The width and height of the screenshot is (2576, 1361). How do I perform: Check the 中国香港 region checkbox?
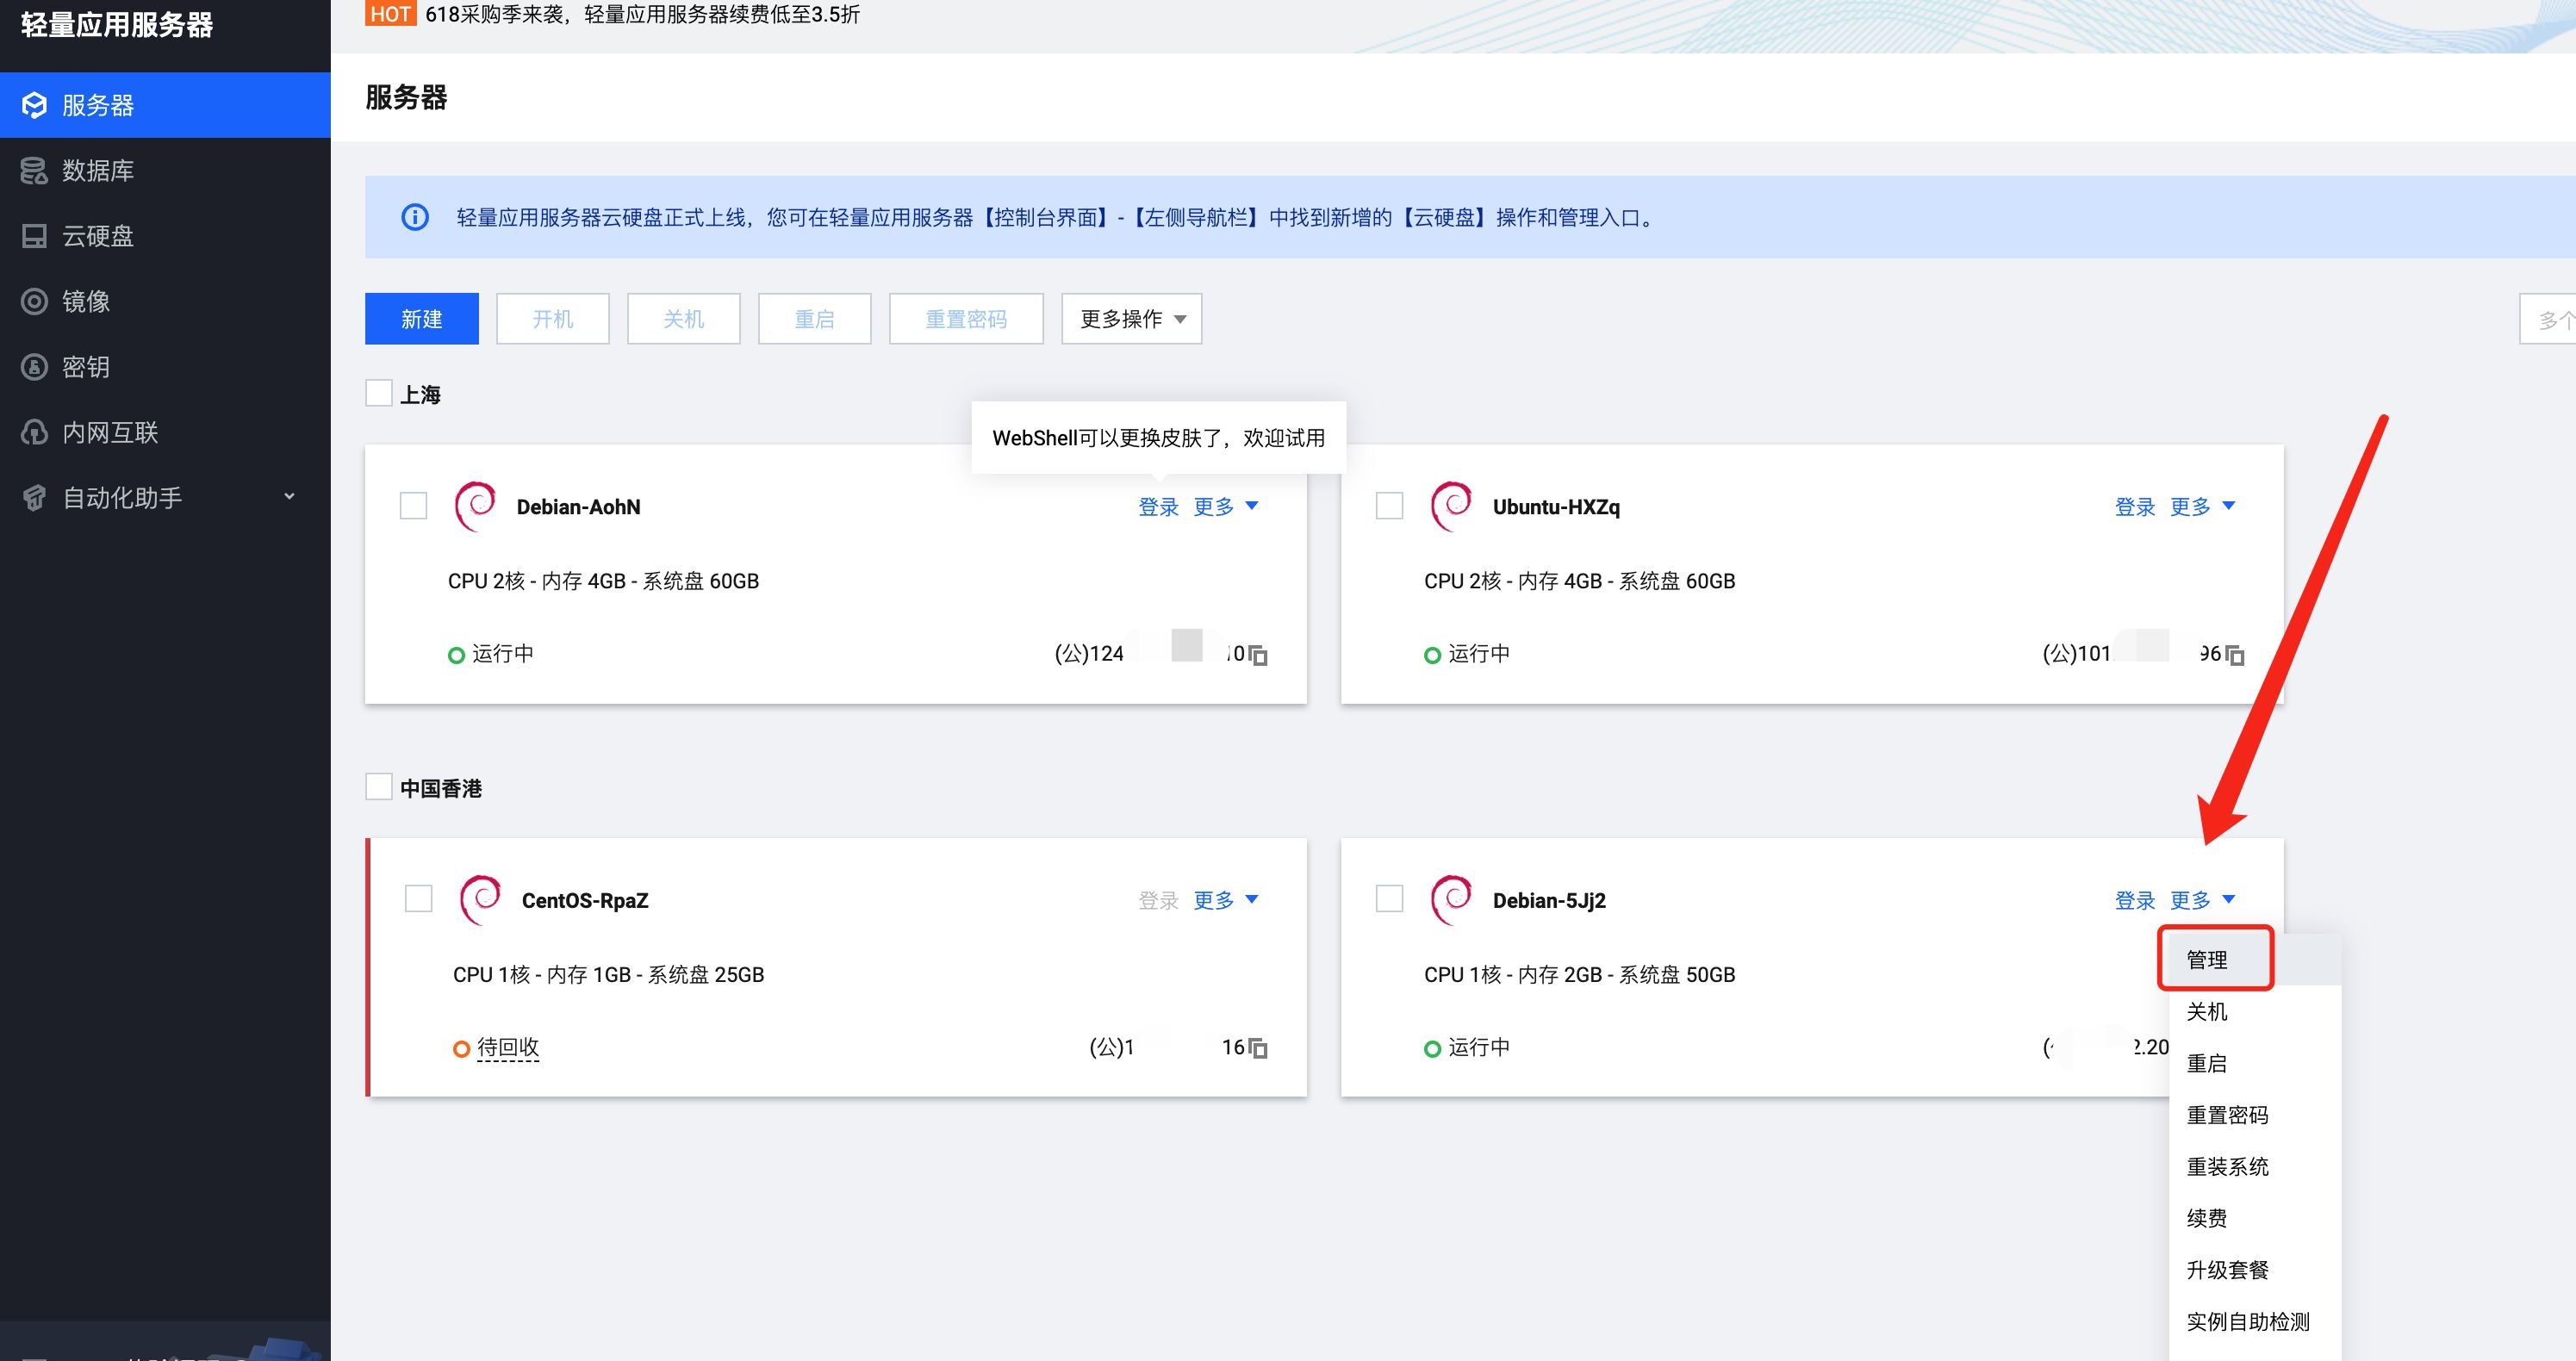(378, 787)
